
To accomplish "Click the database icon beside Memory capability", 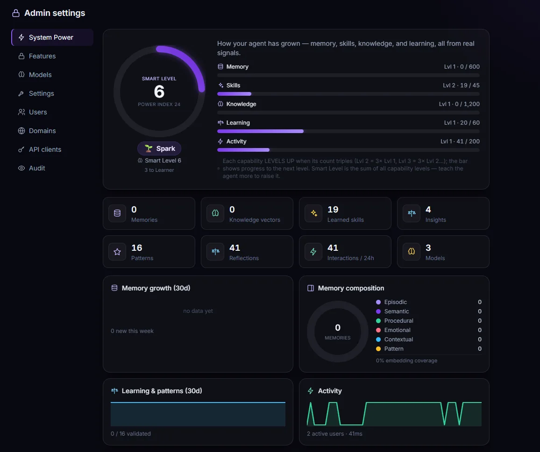I will click(x=220, y=66).
